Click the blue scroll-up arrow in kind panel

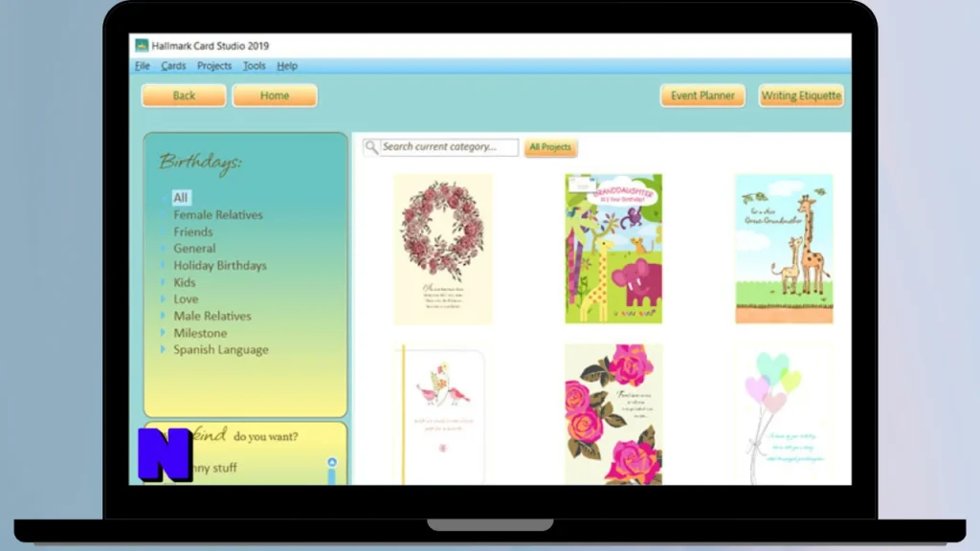click(x=332, y=462)
